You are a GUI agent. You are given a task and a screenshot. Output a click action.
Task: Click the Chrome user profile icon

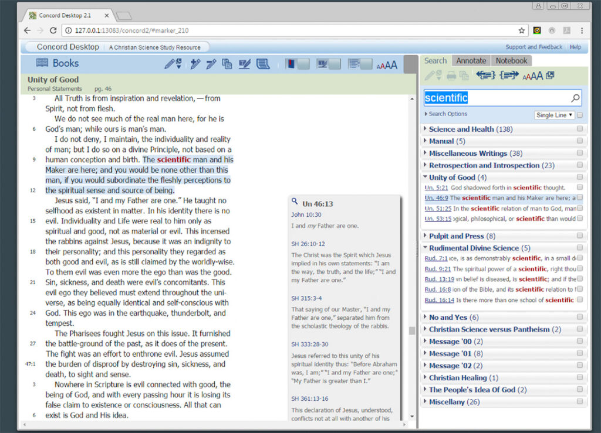point(538,6)
